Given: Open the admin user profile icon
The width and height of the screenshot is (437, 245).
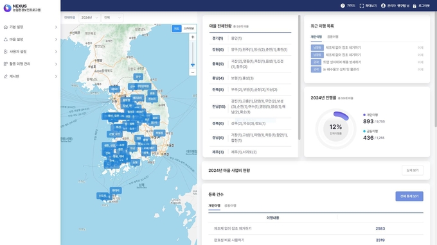Looking at the screenshot, I should point(383,6).
